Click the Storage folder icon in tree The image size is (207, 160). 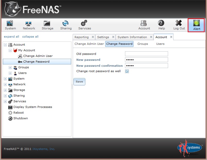[x=10, y=90]
